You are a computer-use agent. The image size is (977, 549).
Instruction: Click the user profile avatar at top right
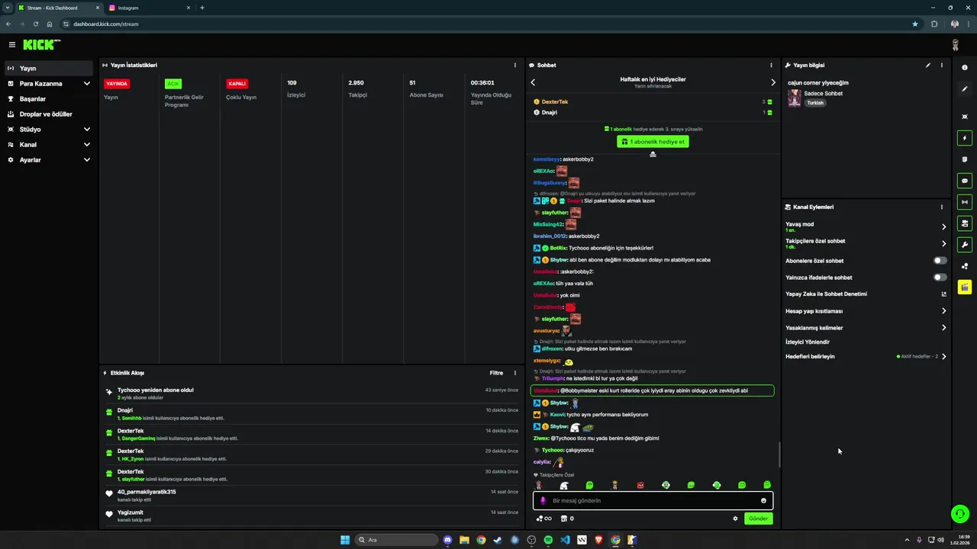point(955,45)
